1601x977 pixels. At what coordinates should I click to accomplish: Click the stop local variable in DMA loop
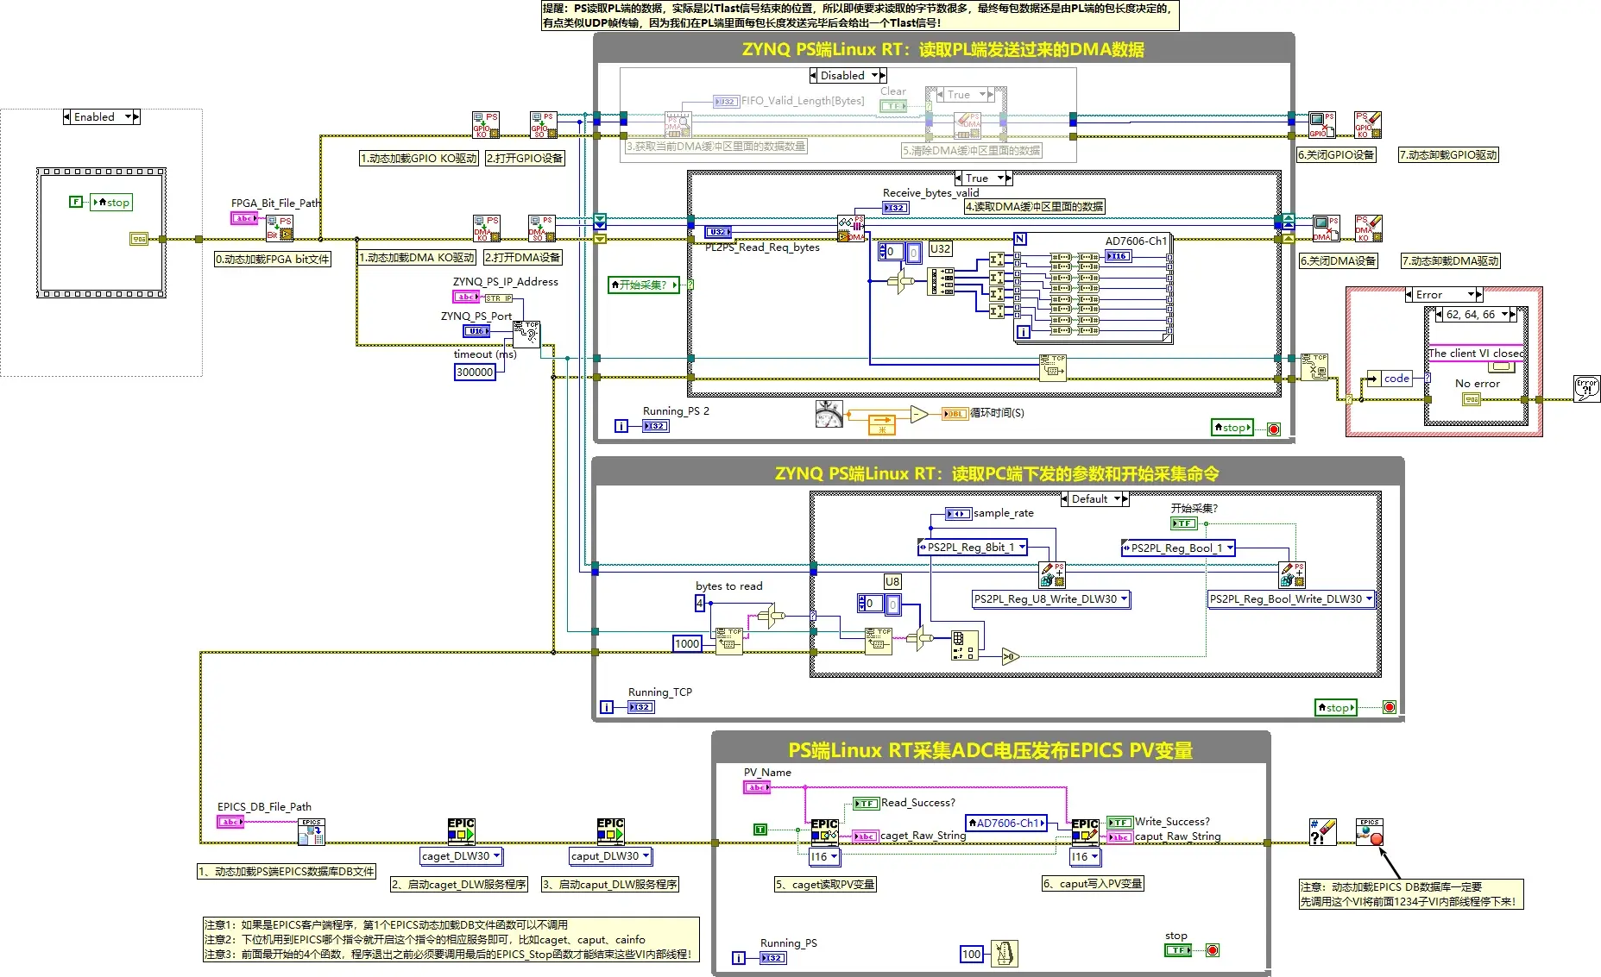[x=1232, y=428]
